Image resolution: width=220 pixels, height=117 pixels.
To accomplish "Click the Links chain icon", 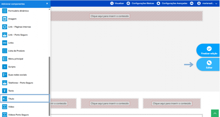I will 5,43.
